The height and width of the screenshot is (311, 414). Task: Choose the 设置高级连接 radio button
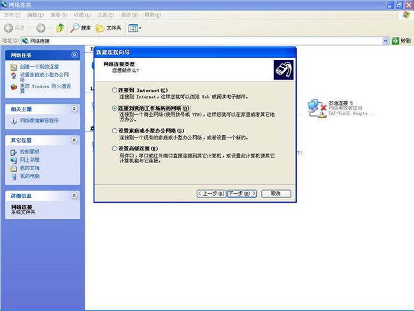[115, 148]
